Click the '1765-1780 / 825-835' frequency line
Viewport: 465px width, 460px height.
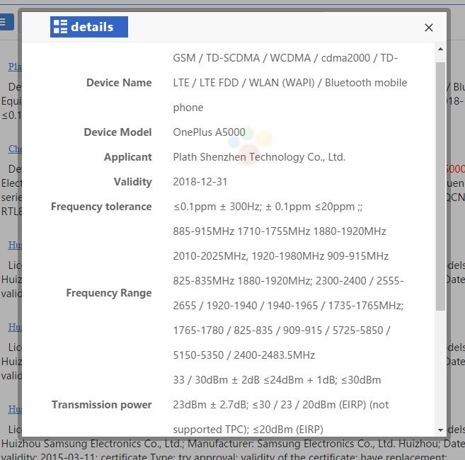pos(282,330)
